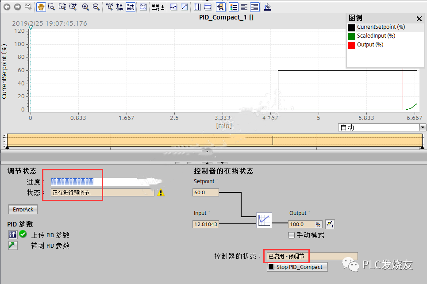Open the 自动 time axis dropdown
The height and width of the screenshot is (284, 427).
coord(423,127)
